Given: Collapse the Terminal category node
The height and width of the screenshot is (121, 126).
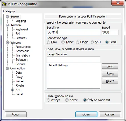Looking at the screenshot, I should pyautogui.click(x=8, y=25).
